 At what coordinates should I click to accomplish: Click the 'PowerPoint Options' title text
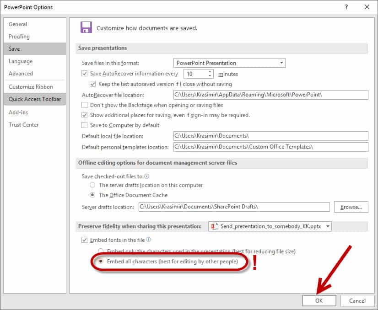28,7
